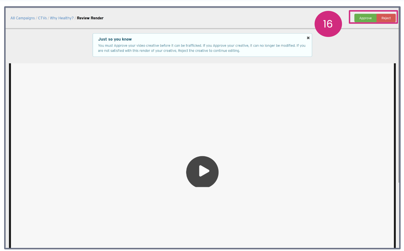Click the gray area left of the notice
Viewport: 404px width, 251px height.
[48, 45]
